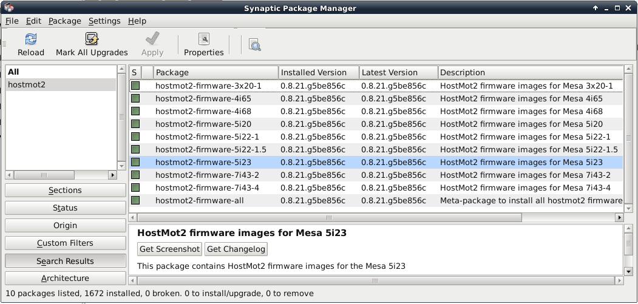This screenshot has width=638, height=304.
Task: Click right arrow of package list scrollbar
Action: (619, 218)
